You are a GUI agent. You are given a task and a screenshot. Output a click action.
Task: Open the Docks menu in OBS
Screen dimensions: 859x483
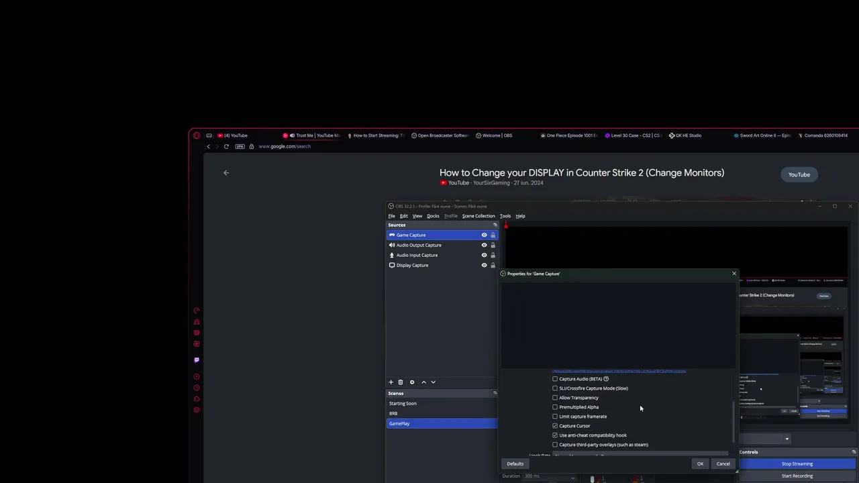(433, 216)
